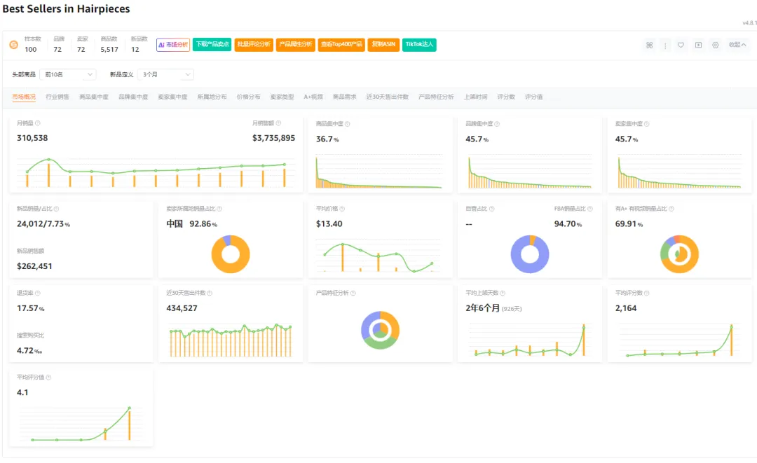Click the heart favorite icon
The width and height of the screenshot is (757, 463).
click(681, 45)
